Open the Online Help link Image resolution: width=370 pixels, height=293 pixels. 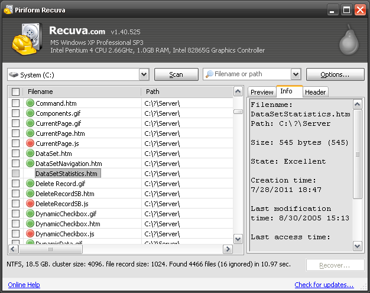coord(24,285)
